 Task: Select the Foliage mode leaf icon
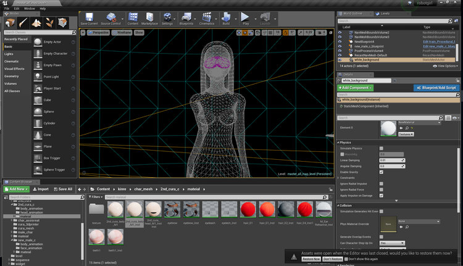coord(49,23)
